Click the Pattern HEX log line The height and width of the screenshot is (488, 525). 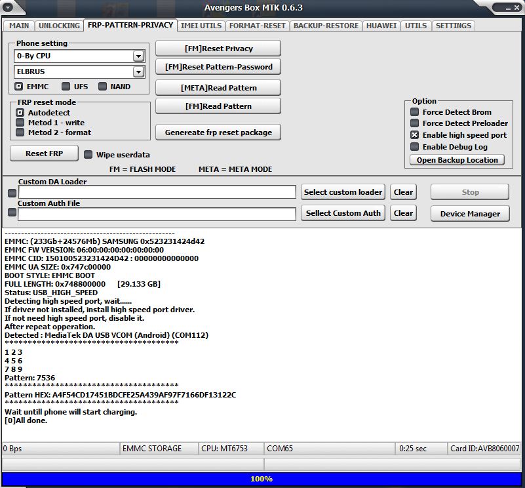[x=120, y=395]
